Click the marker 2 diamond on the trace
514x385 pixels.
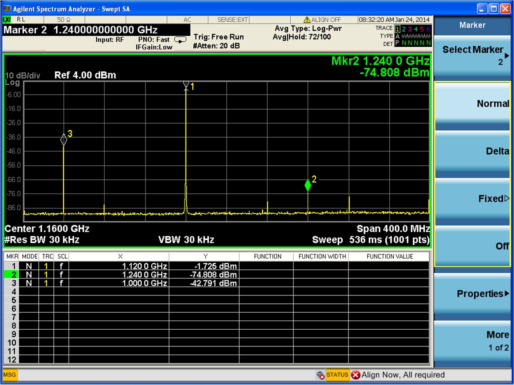click(308, 186)
